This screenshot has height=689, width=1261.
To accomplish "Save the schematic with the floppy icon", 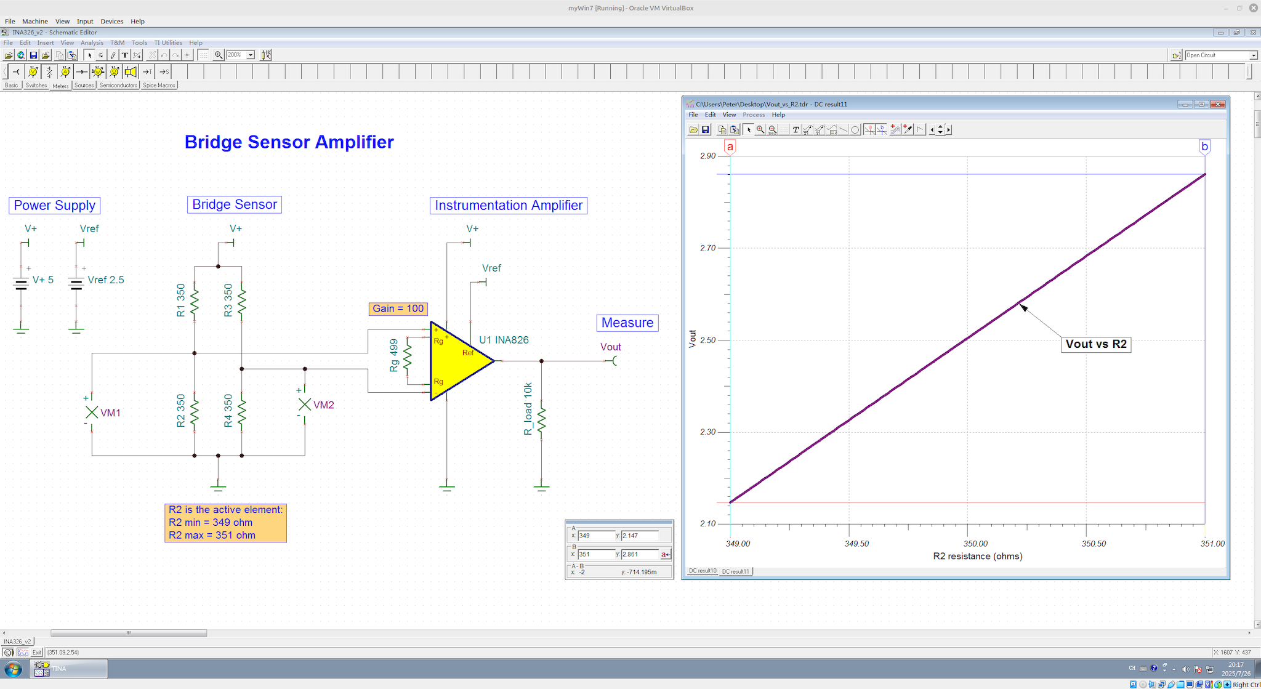I will pos(33,55).
